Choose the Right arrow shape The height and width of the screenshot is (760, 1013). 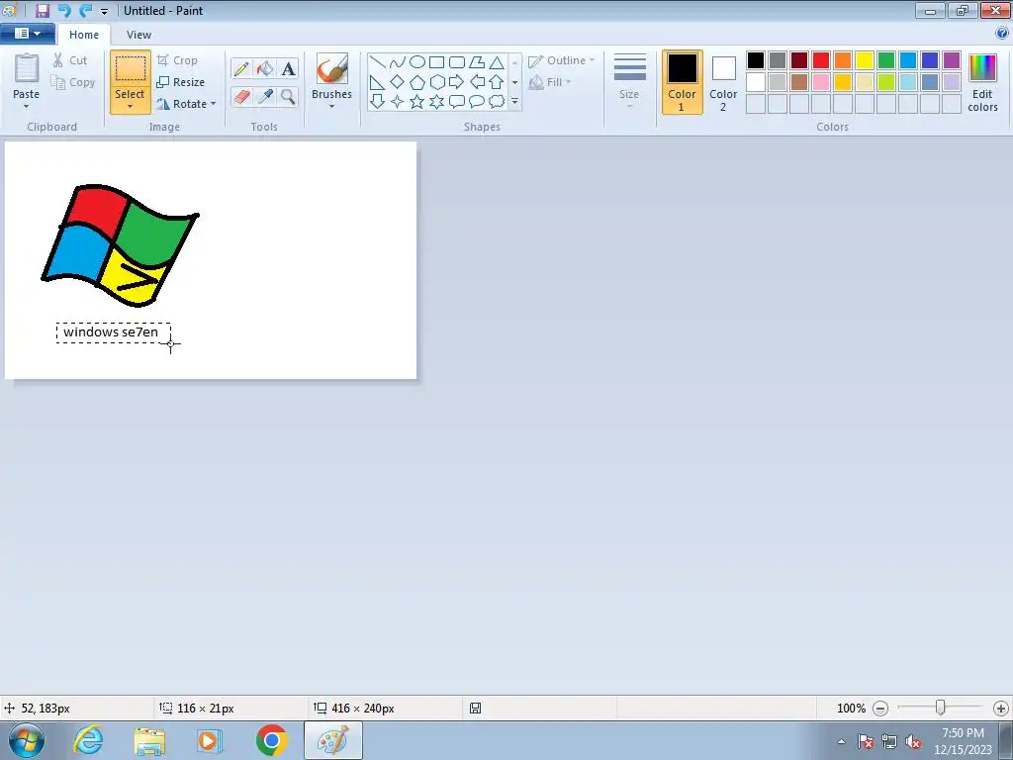457,82
